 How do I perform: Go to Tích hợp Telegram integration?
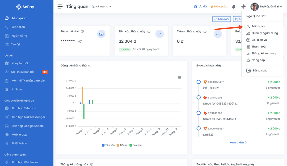[24, 108]
